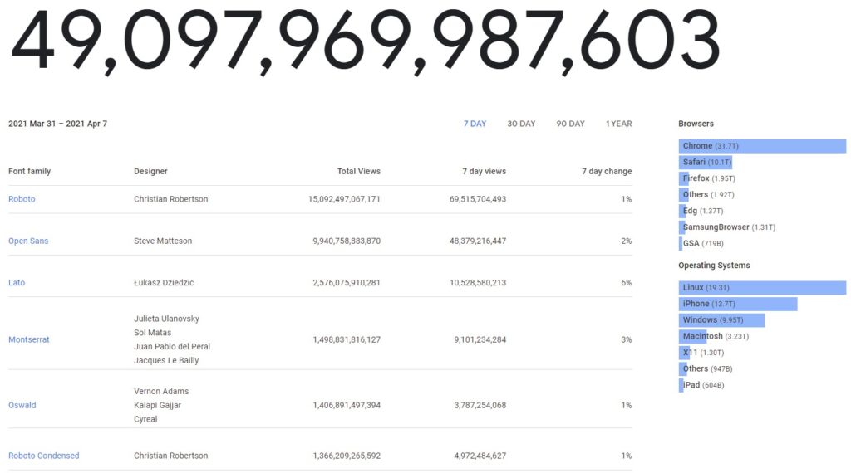Open the Roboto Condensed font link
This screenshot has height=473, width=851.
(x=43, y=455)
